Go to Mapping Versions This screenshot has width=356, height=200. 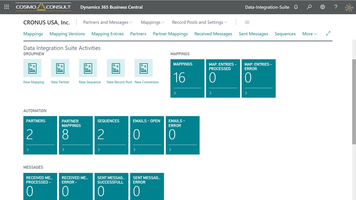67,34
